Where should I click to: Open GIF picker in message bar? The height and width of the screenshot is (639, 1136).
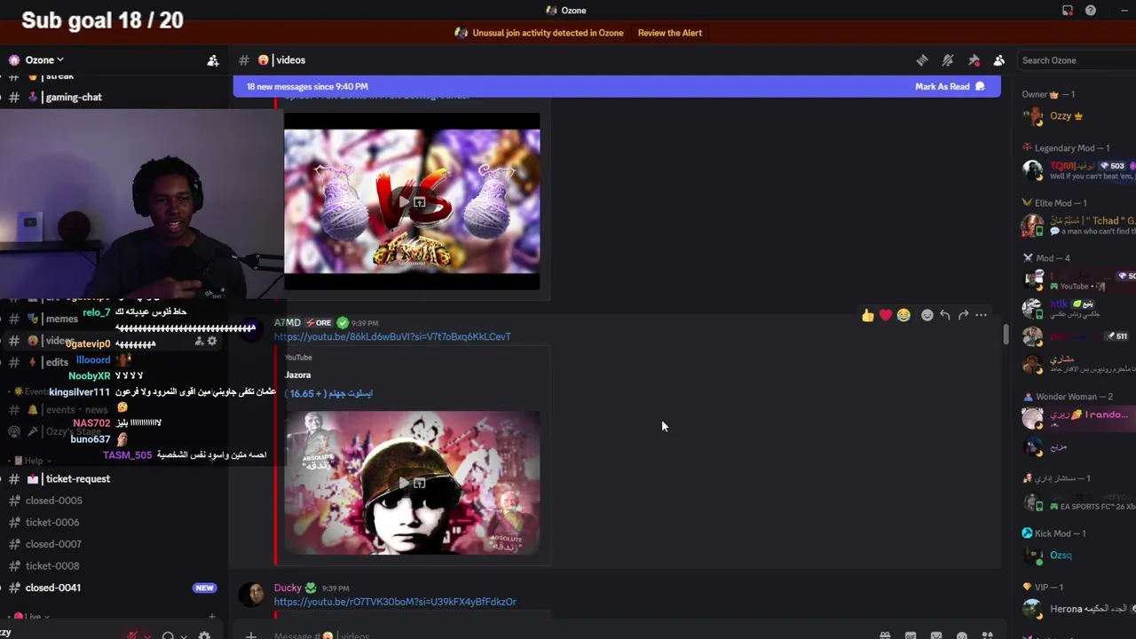coord(911,635)
